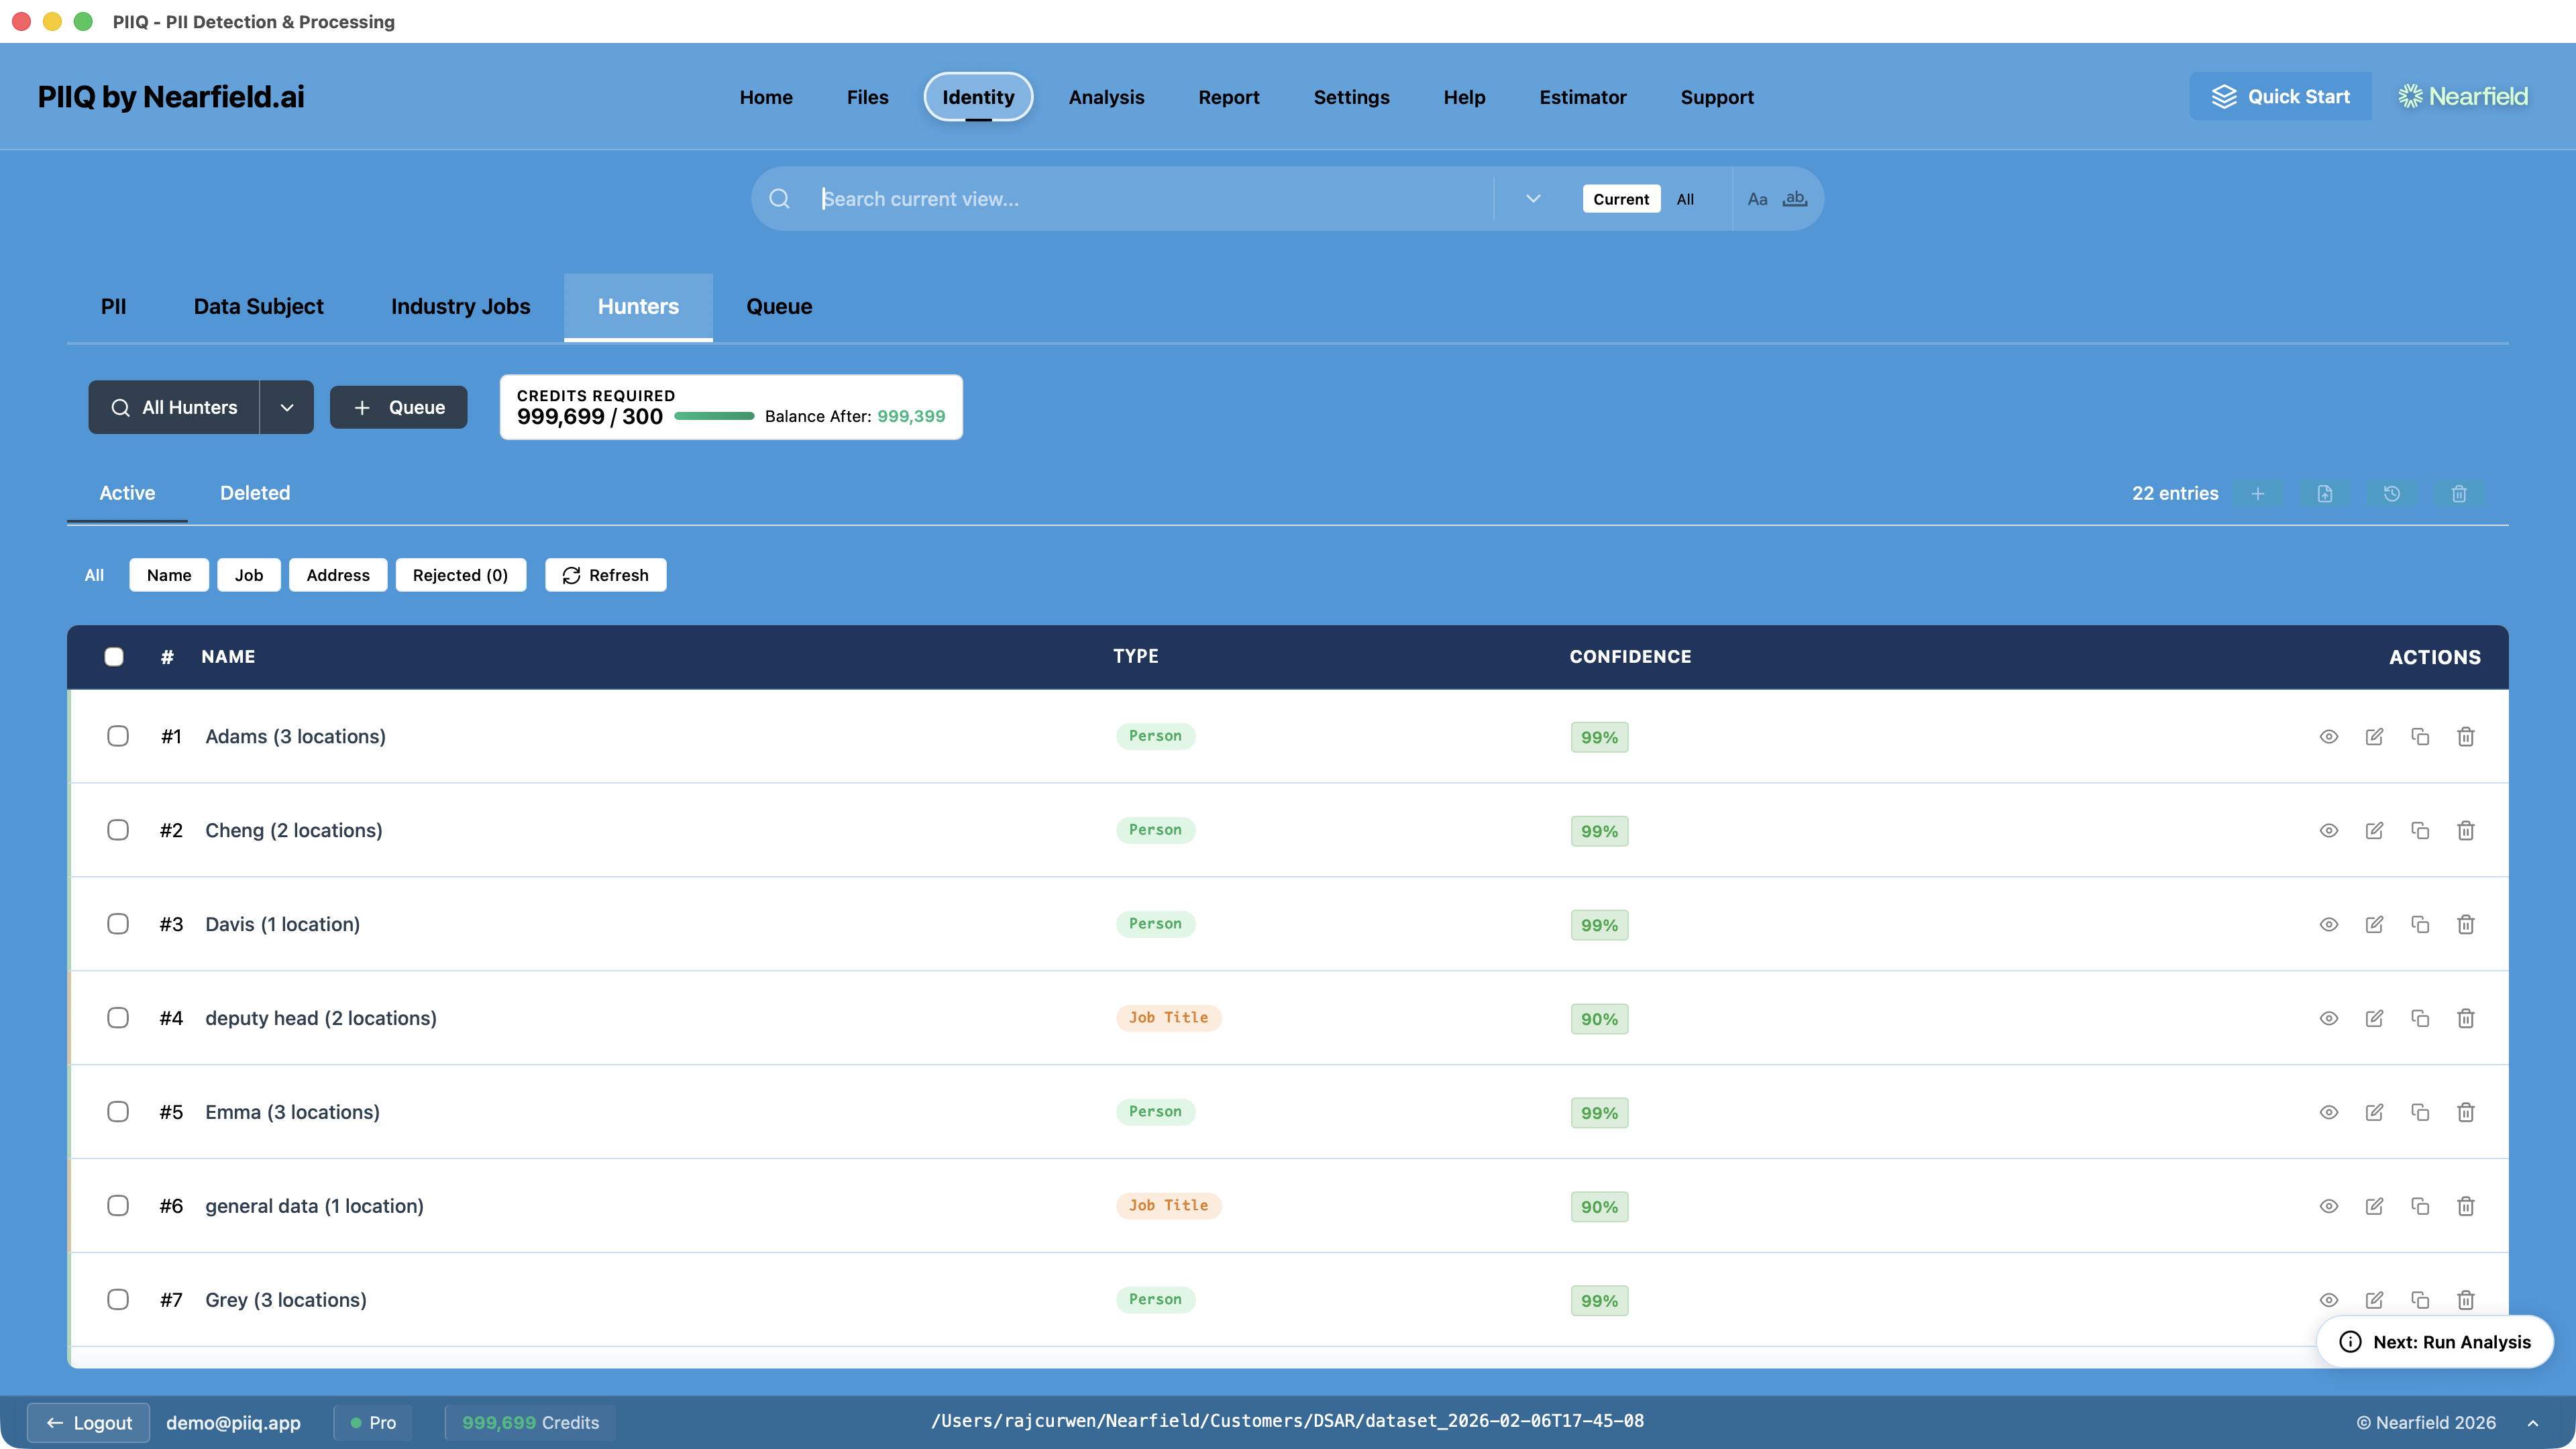Open the history log for entries
The width and height of the screenshot is (2576, 1449).
(2392, 493)
